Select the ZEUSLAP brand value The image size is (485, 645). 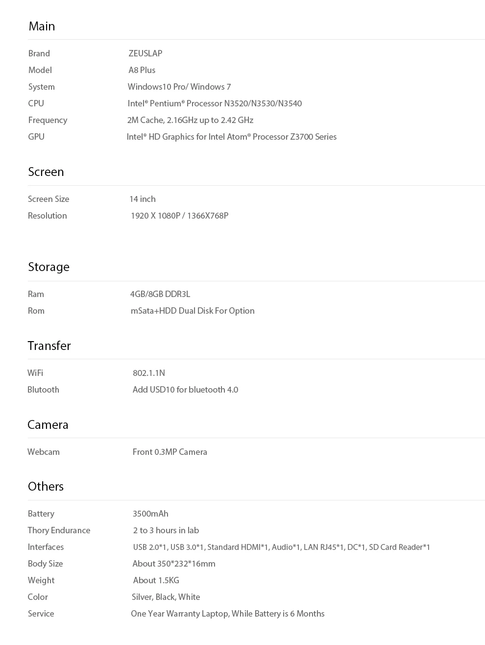pos(145,53)
